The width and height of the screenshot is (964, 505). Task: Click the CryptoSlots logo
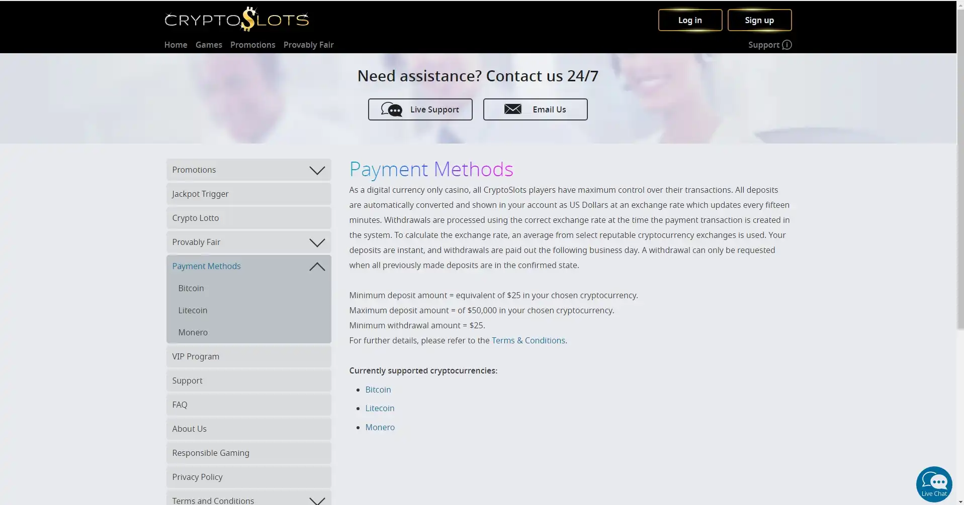(236, 20)
